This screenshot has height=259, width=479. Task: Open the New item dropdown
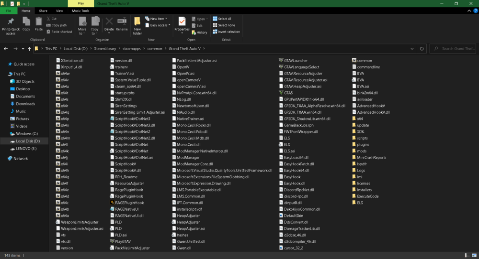156,19
